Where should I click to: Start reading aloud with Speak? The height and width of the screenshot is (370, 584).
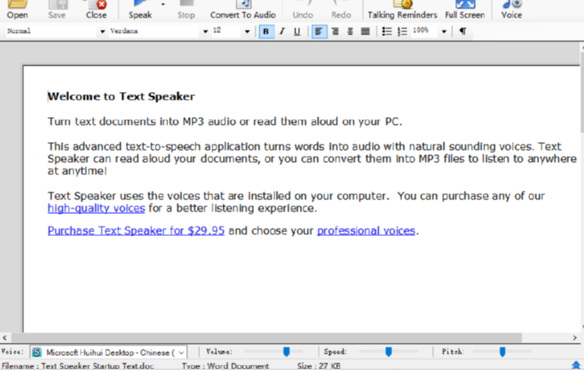(x=141, y=10)
